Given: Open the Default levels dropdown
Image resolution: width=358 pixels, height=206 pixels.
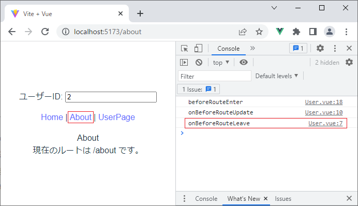Looking at the screenshot, I should [x=277, y=76].
